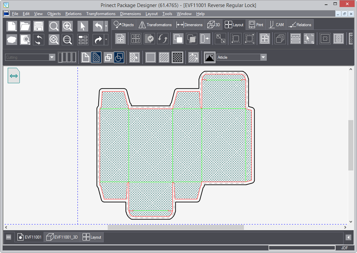The image size is (357, 253).
Task: Toggle the crosshatch fill style button
Action: click(177, 57)
